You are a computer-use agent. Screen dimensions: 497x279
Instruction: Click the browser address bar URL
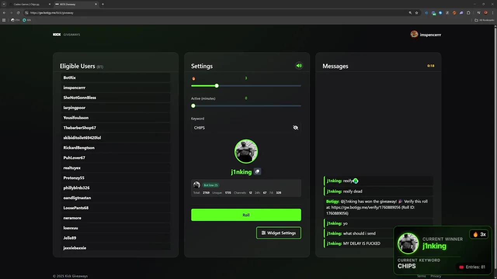[x=52, y=13]
